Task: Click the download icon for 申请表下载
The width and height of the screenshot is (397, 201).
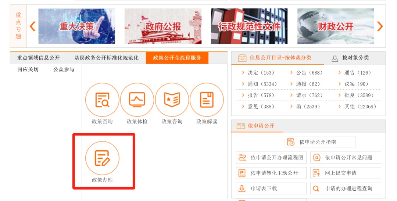Action: tap(242, 189)
